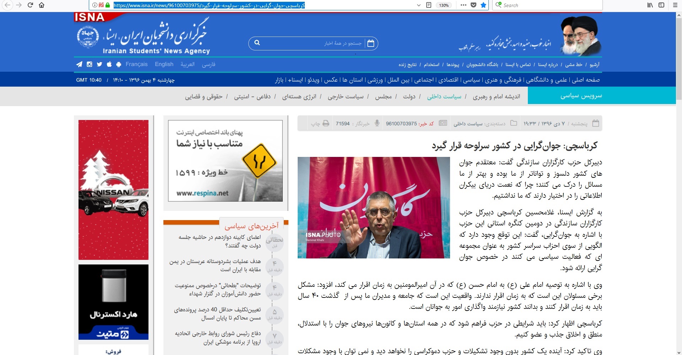Select عکس in main navigation menu

(x=331, y=80)
